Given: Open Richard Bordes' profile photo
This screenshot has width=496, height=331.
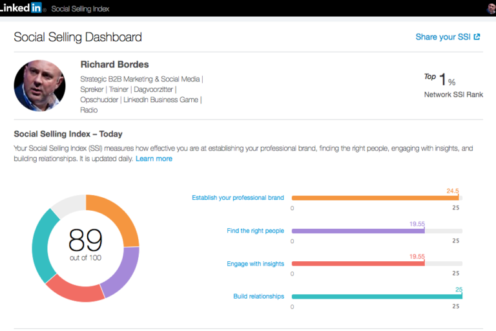Looking at the screenshot, I should [39, 87].
